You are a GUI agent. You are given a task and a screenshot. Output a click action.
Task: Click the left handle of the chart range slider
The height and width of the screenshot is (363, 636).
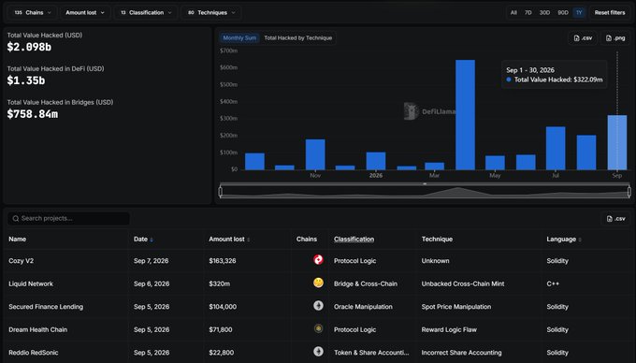coord(220,192)
